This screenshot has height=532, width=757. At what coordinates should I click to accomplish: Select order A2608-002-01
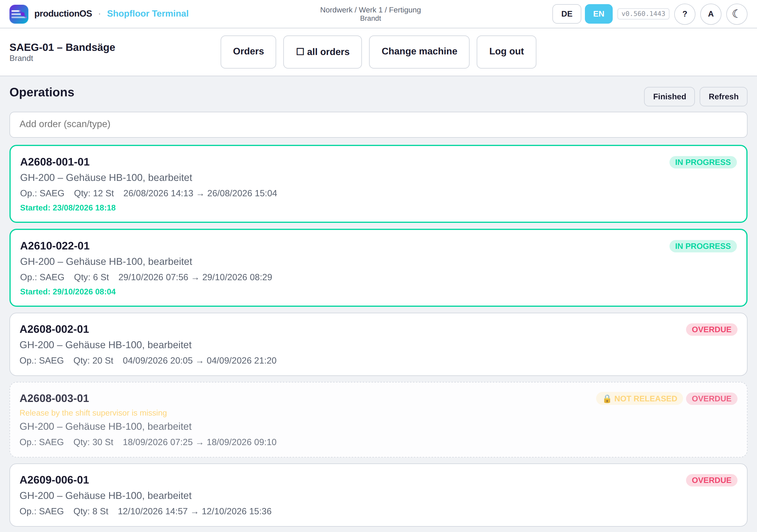point(378,344)
